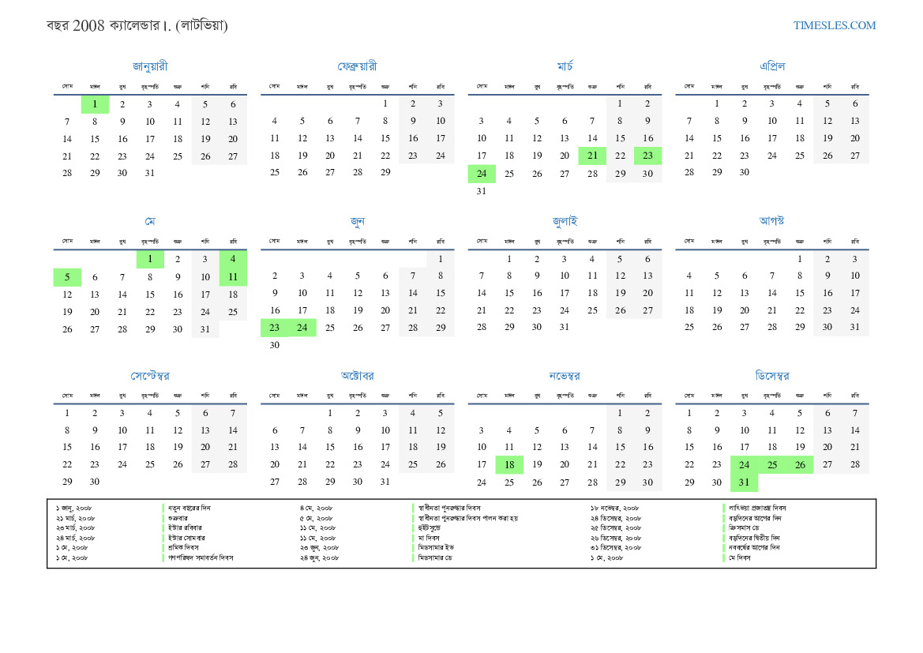Select the মে month heading
The width and height of the screenshot is (923, 653).
[150, 221]
